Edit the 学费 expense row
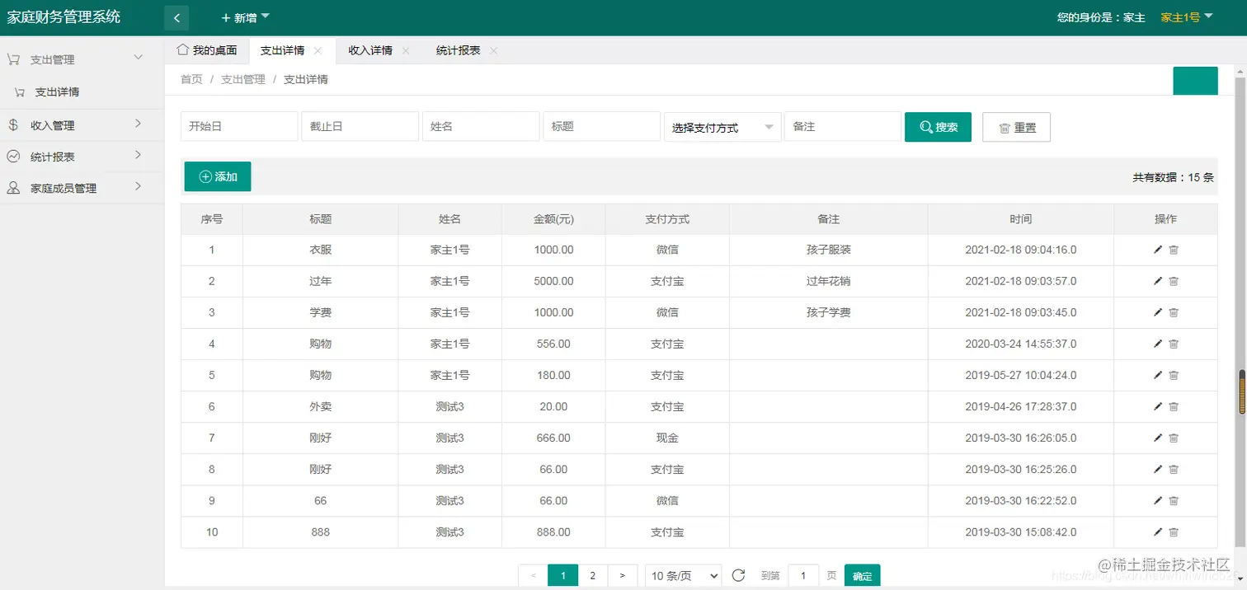1247x590 pixels. tap(1158, 312)
